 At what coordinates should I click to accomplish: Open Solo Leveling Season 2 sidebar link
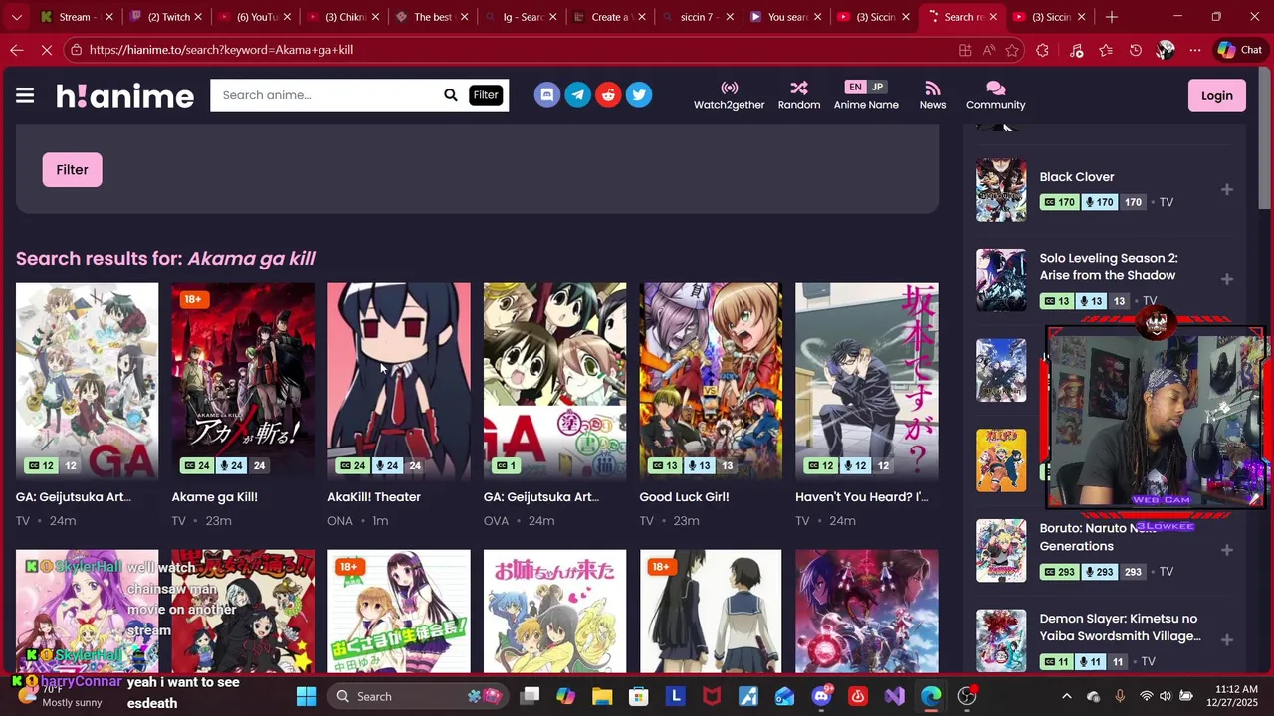click(1109, 267)
